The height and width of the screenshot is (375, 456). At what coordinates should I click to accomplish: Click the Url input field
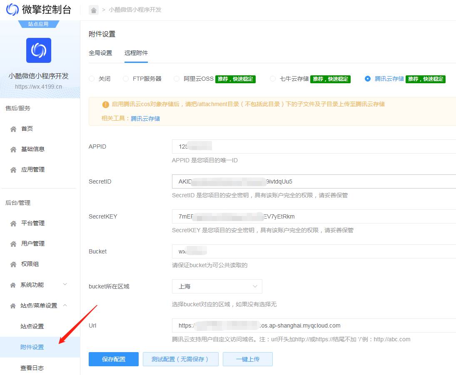314,325
